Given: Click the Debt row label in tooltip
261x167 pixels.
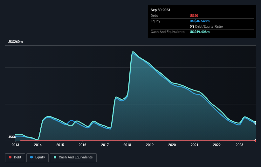Looking at the screenshot, I should point(154,16).
